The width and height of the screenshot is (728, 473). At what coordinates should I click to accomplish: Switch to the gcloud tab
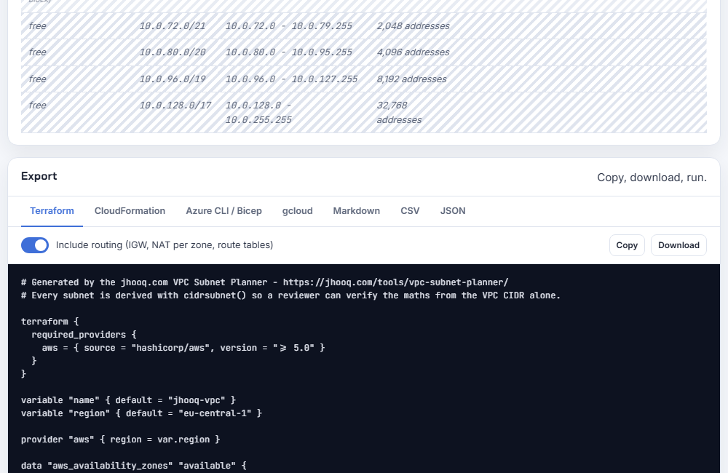coord(297,211)
